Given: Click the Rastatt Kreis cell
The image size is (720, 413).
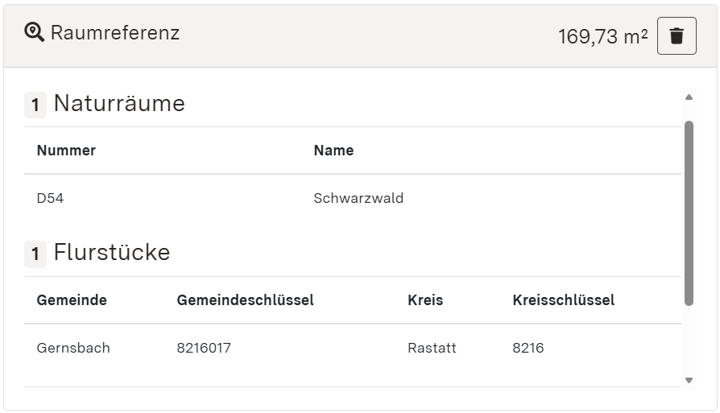Looking at the screenshot, I should 432,348.
